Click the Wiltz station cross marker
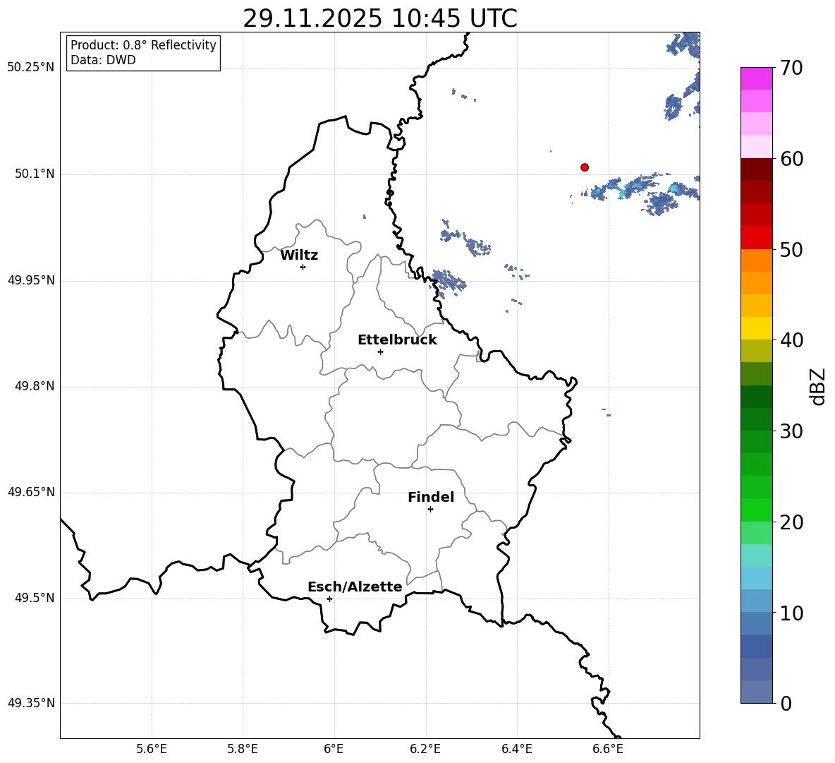 [x=303, y=267]
